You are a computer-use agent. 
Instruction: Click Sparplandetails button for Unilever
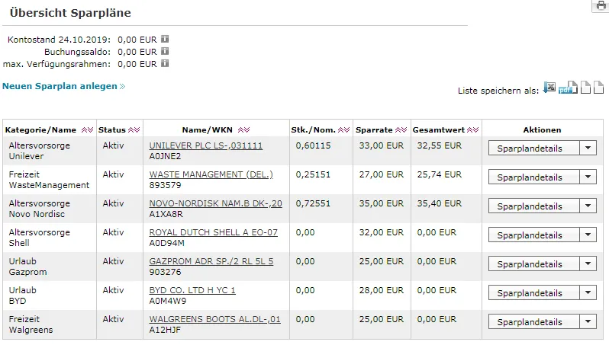click(x=533, y=148)
